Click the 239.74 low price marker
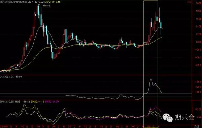Viewport: 202px width, 128px height. (6, 72)
